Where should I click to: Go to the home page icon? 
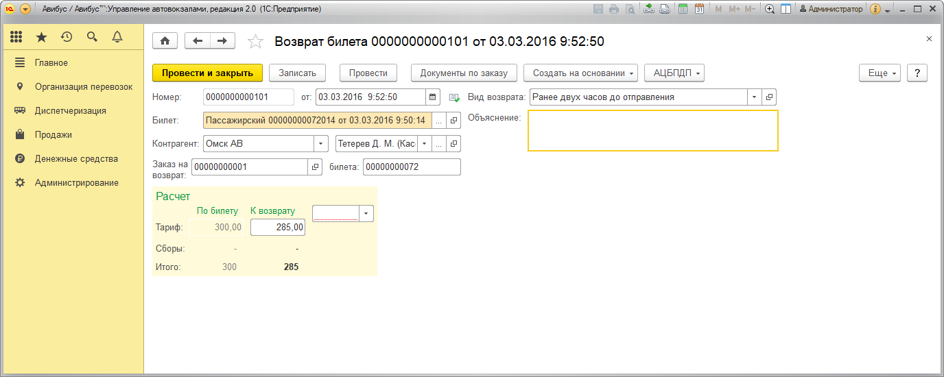(165, 41)
